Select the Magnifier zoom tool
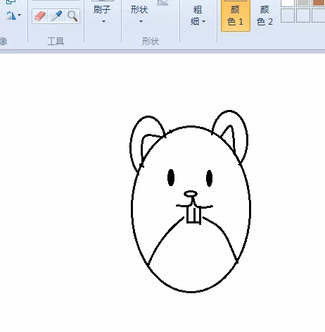The height and width of the screenshot is (332, 325). pyautogui.click(x=72, y=16)
